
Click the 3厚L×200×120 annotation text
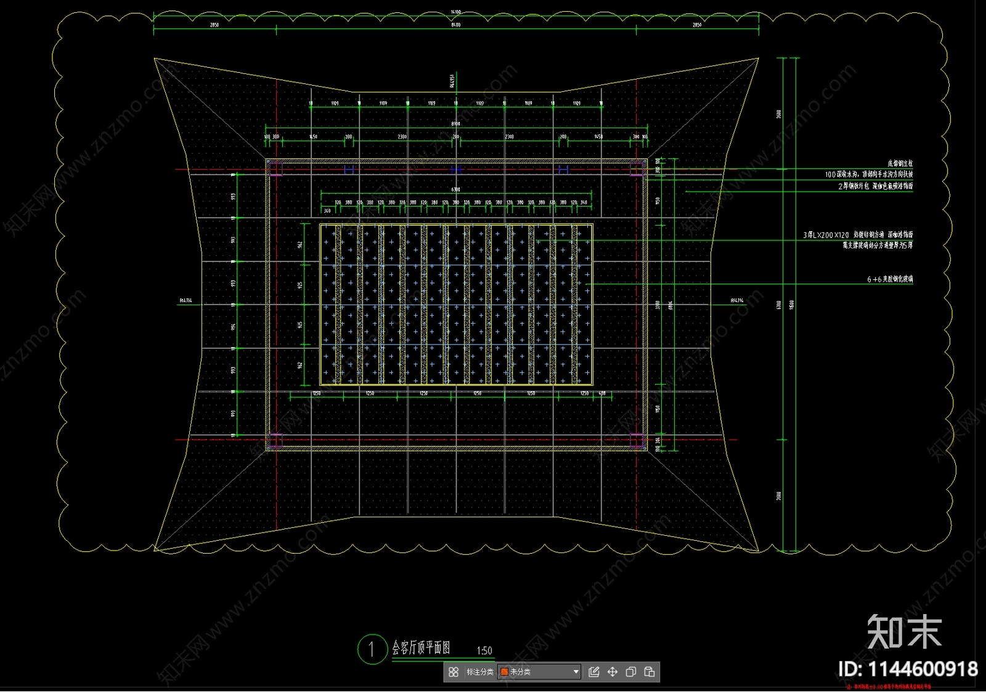[x=826, y=235]
